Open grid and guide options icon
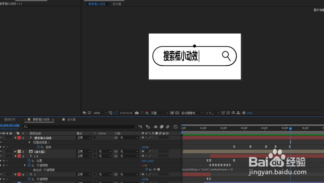This screenshot has height=183, width=324. pos(110,113)
